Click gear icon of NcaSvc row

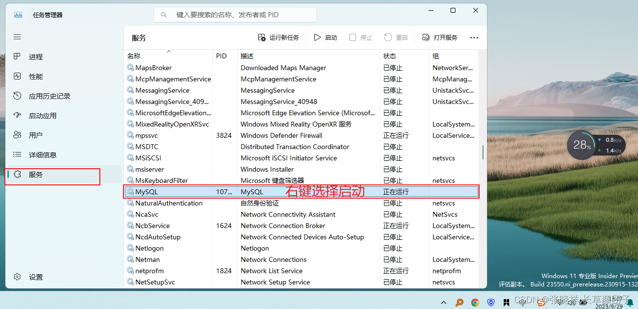130,214
